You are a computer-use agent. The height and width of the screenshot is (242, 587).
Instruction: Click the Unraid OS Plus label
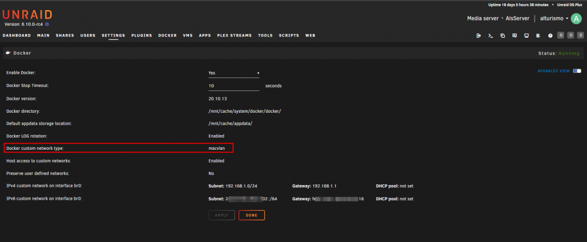point(570,5)
